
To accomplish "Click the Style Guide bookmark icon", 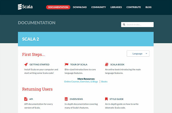I will [106, 99].
